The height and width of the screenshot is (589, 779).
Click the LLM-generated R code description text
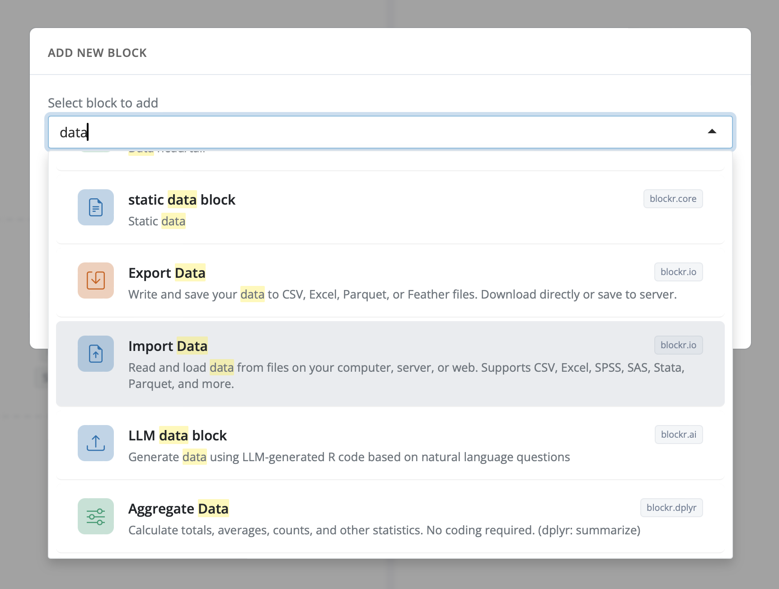[349, 457]
